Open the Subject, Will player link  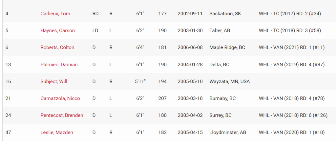coord(54,81)
